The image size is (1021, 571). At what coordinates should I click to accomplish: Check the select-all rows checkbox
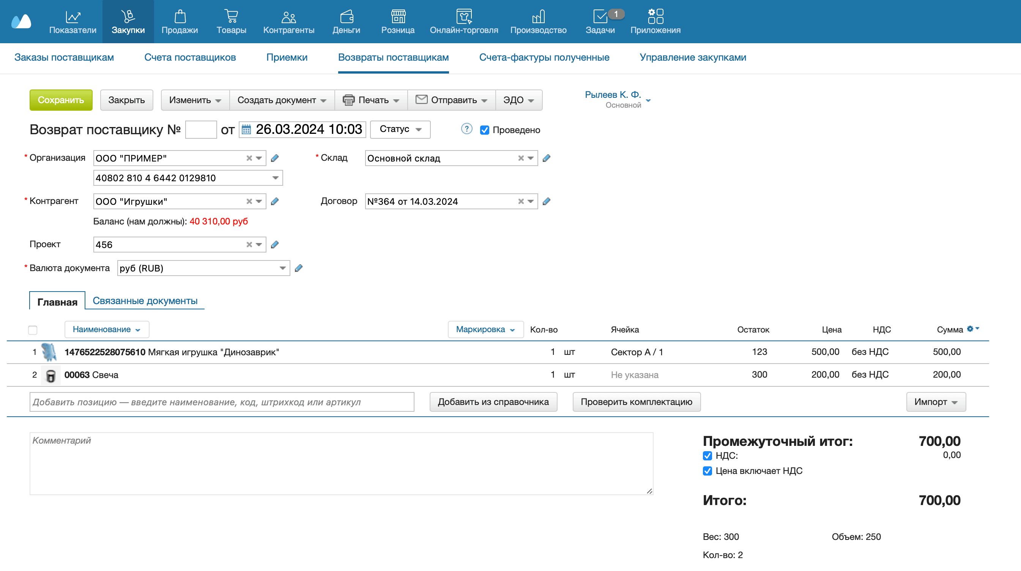click(x=33, y=330)
